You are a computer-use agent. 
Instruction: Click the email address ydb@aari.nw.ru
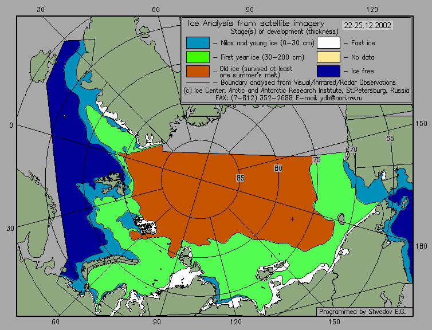(341, 98)
